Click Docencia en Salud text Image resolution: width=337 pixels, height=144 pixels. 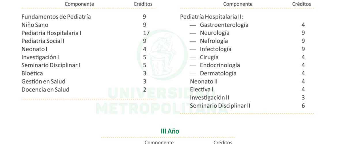46,89
